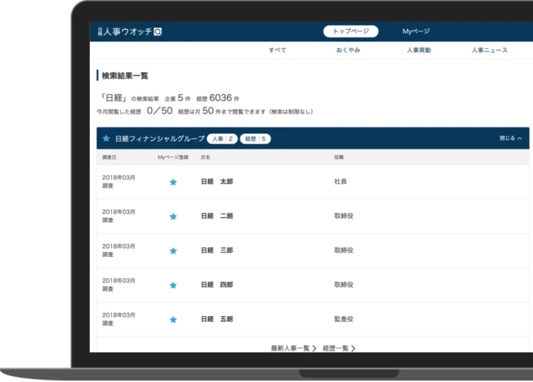Open 最新人事一覧 link with arrow

pos(293,348)
